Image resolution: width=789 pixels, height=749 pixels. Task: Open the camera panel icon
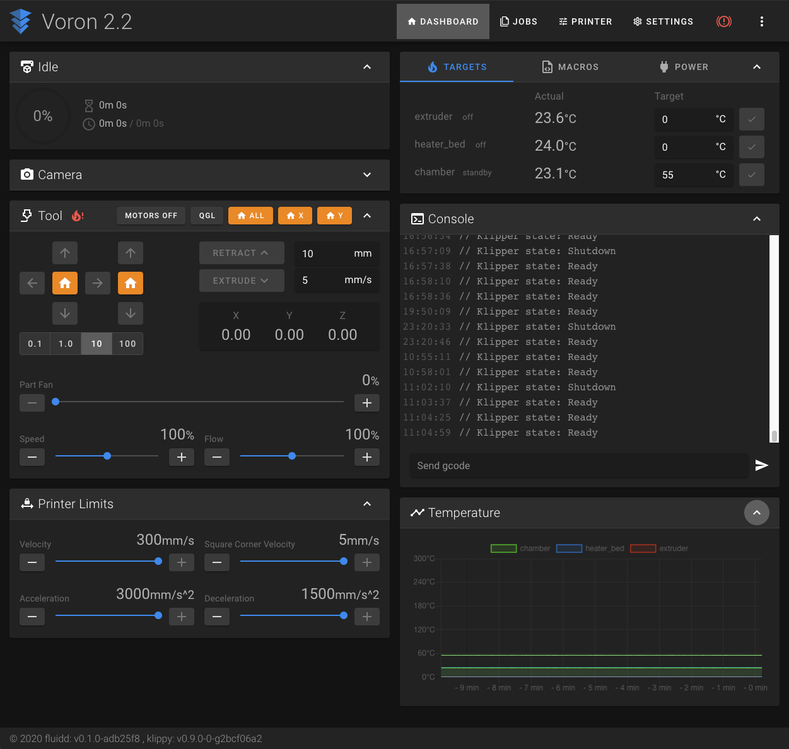point(27,175)
